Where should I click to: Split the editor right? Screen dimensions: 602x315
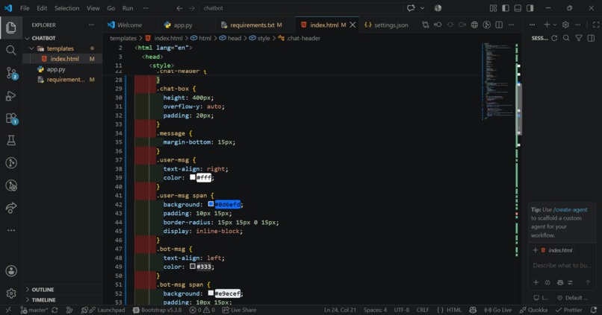(499, 25)
